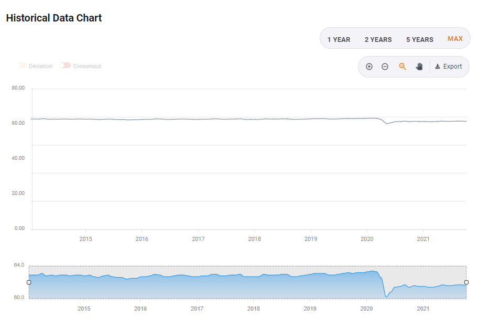Toggle the Deviation series switch
Viewport: 478px width, 319px height.
[22, 65]
